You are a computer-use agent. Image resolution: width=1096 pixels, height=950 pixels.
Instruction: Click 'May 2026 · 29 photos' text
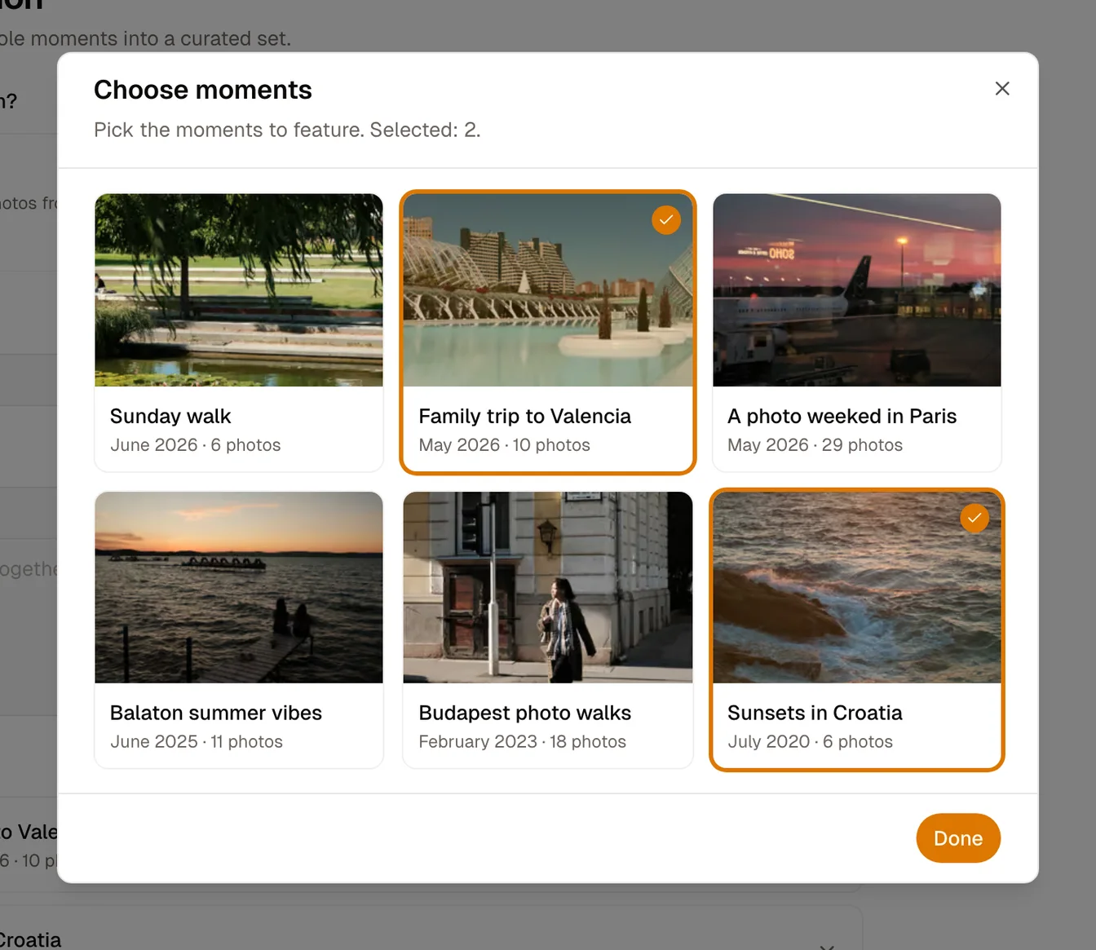815,445
